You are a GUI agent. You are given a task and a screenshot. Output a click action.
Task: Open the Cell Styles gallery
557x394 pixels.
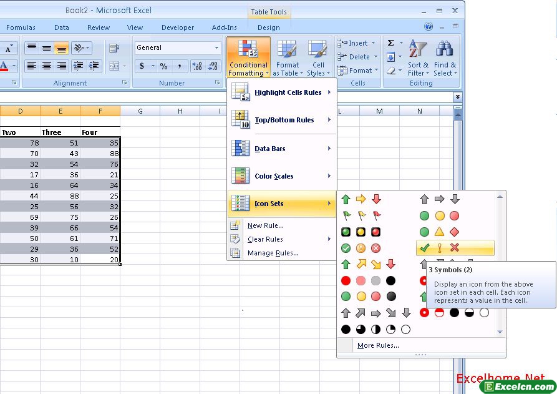pos(318,57)
